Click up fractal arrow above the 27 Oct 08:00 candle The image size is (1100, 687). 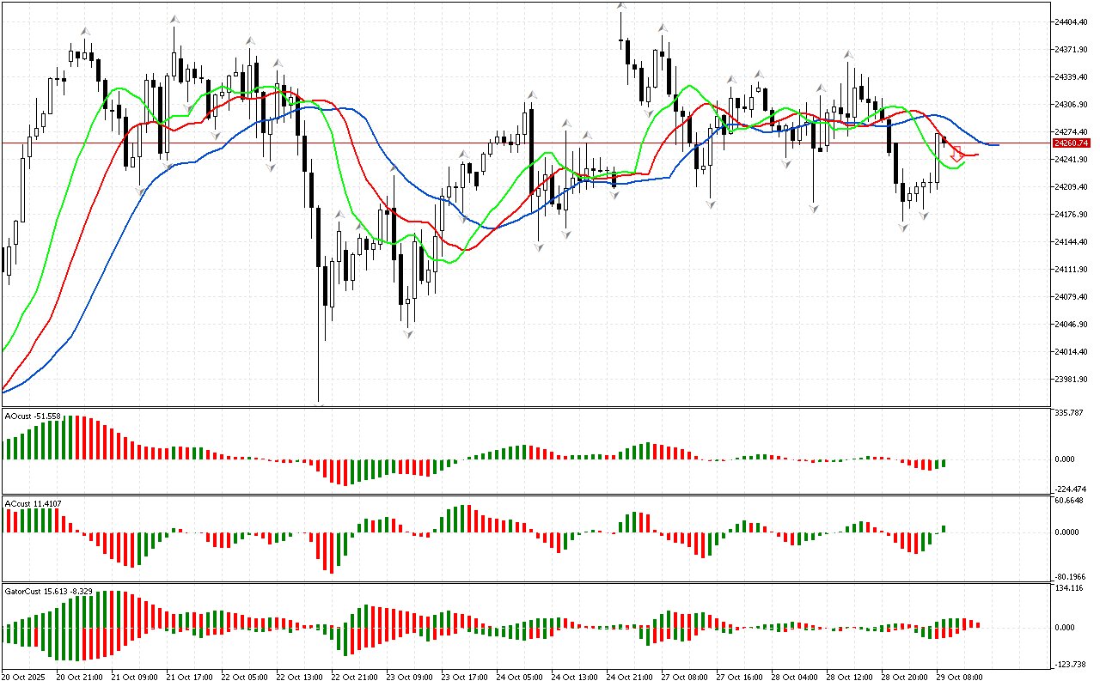[x=662, y=28]
